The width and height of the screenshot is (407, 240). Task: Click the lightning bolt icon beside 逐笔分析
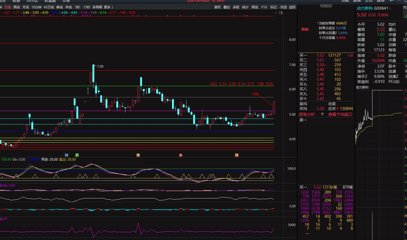click(322, 114)
